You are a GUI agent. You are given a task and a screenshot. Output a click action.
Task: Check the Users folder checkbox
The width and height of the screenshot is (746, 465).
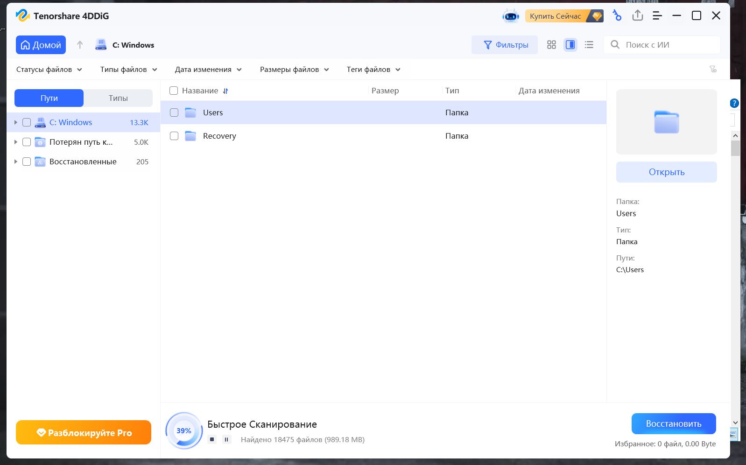[x=174, y=113]
